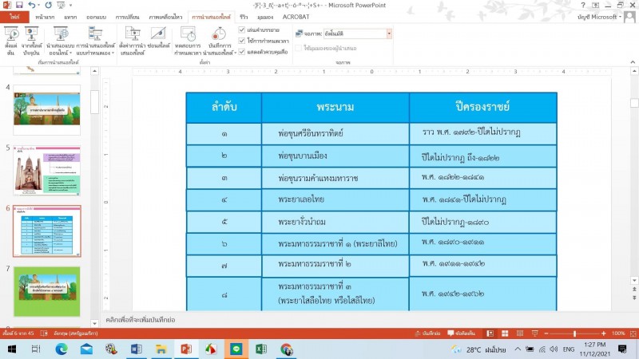
Task: Toggle the Play Narrations checkbox
Action: click(x=242, y=30)
